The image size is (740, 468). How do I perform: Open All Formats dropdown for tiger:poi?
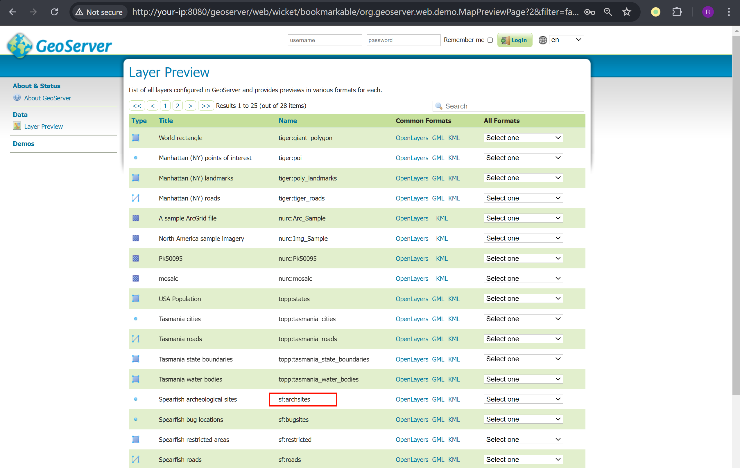pos(523,158)
